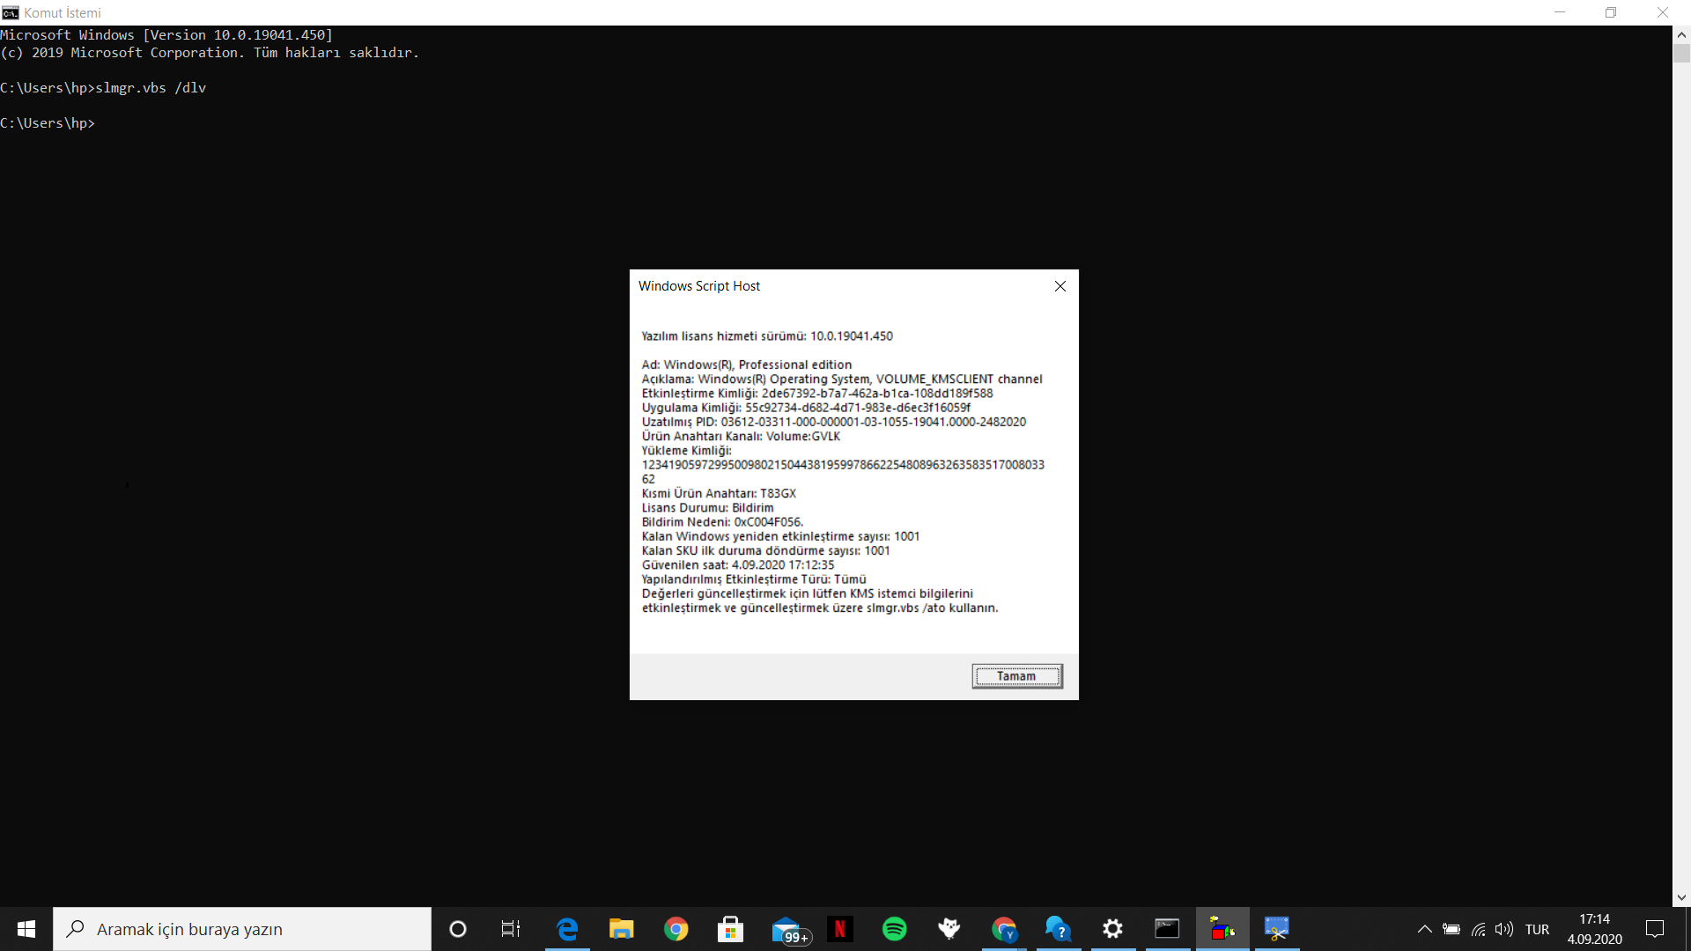
Task: Open the Action Center notifications
Action: (1655, 929)
